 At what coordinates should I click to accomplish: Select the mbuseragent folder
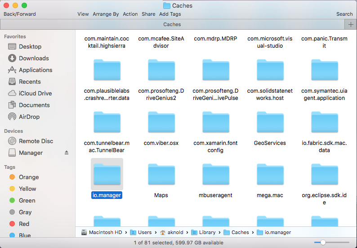215,174
